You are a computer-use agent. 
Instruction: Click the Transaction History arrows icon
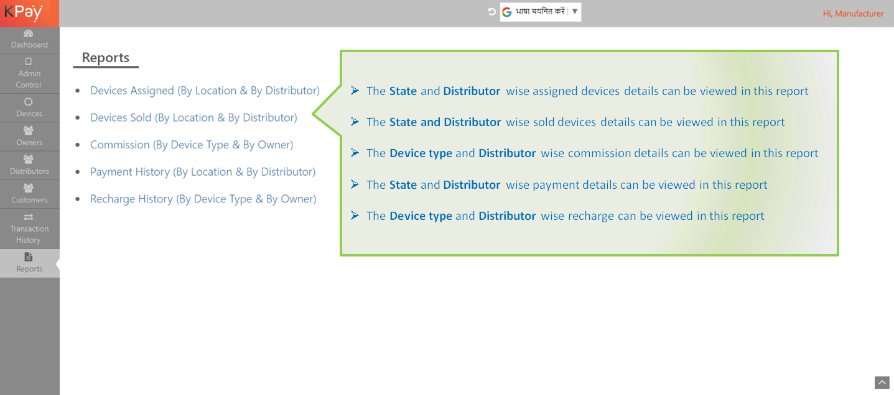pyautogui.click(x=29, y=217)
